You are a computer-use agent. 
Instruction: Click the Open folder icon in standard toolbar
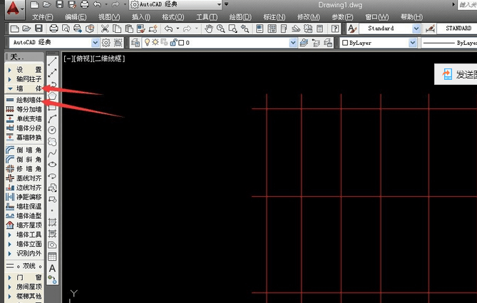[x=27, y=29]
